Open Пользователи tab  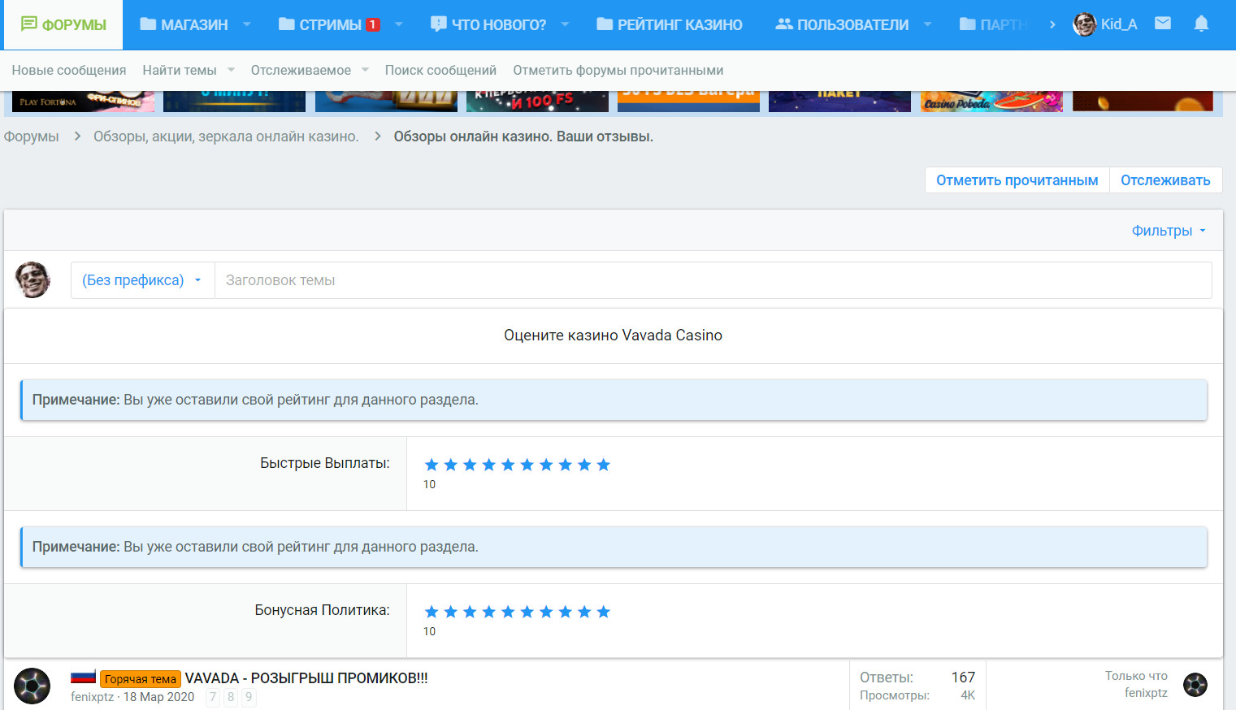pyautogui.click(x=842, y=24)
